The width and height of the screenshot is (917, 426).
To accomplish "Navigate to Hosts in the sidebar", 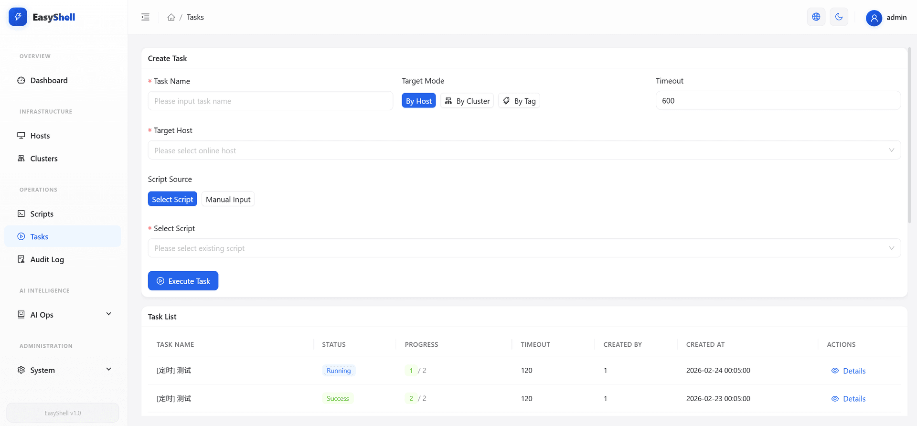I will tap(63, 136).
